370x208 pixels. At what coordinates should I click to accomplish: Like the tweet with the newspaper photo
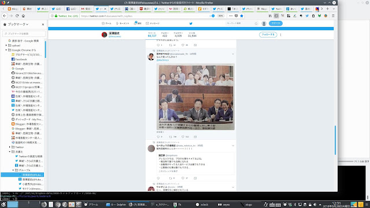[183, 137]
